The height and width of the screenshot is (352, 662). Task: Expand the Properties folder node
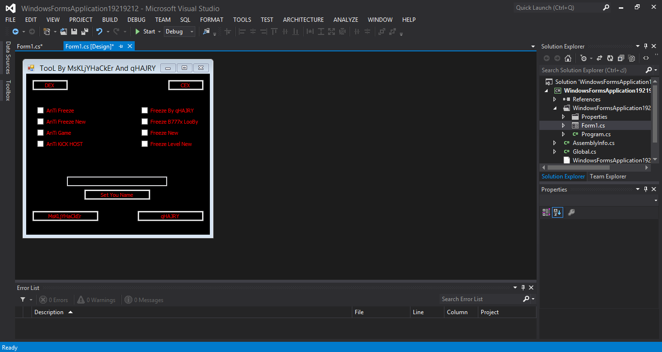(564, 117)
